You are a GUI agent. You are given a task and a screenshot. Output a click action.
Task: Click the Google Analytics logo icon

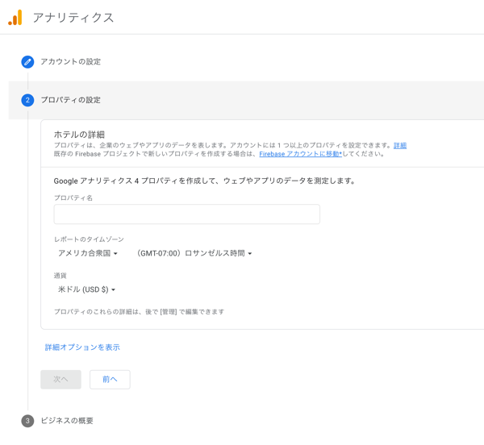click(x=15, y=18)
